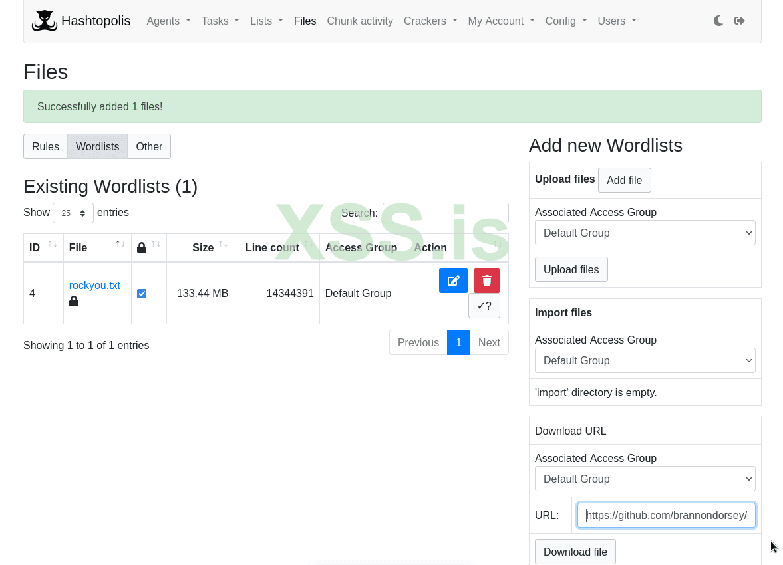The height and width of the screenshot is (565, 783).
Task: Delete rockyou.txt with the red trash button
Action: [487, 281]
